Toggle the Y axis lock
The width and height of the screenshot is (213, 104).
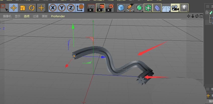[62, 8]
